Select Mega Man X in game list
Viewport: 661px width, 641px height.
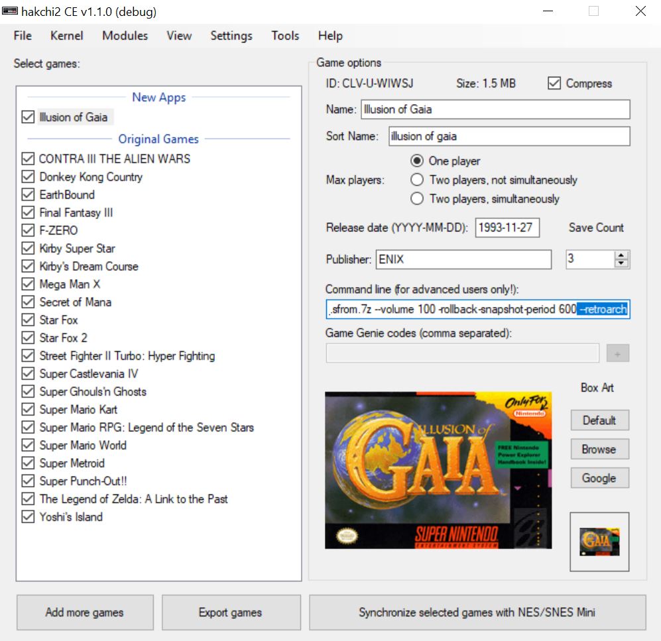(x=70, y=284)
